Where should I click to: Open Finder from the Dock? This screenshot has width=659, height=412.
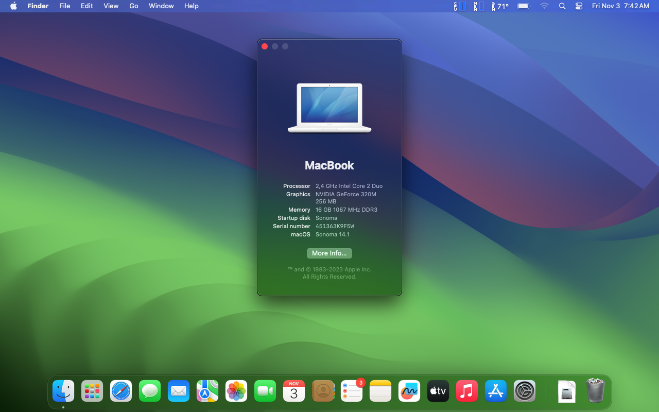pyautogui.click(x=63, y=391)
